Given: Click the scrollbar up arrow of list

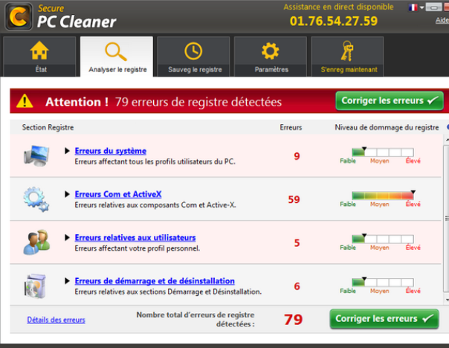Looking at the screenshot, I should [x=447, y=140].
